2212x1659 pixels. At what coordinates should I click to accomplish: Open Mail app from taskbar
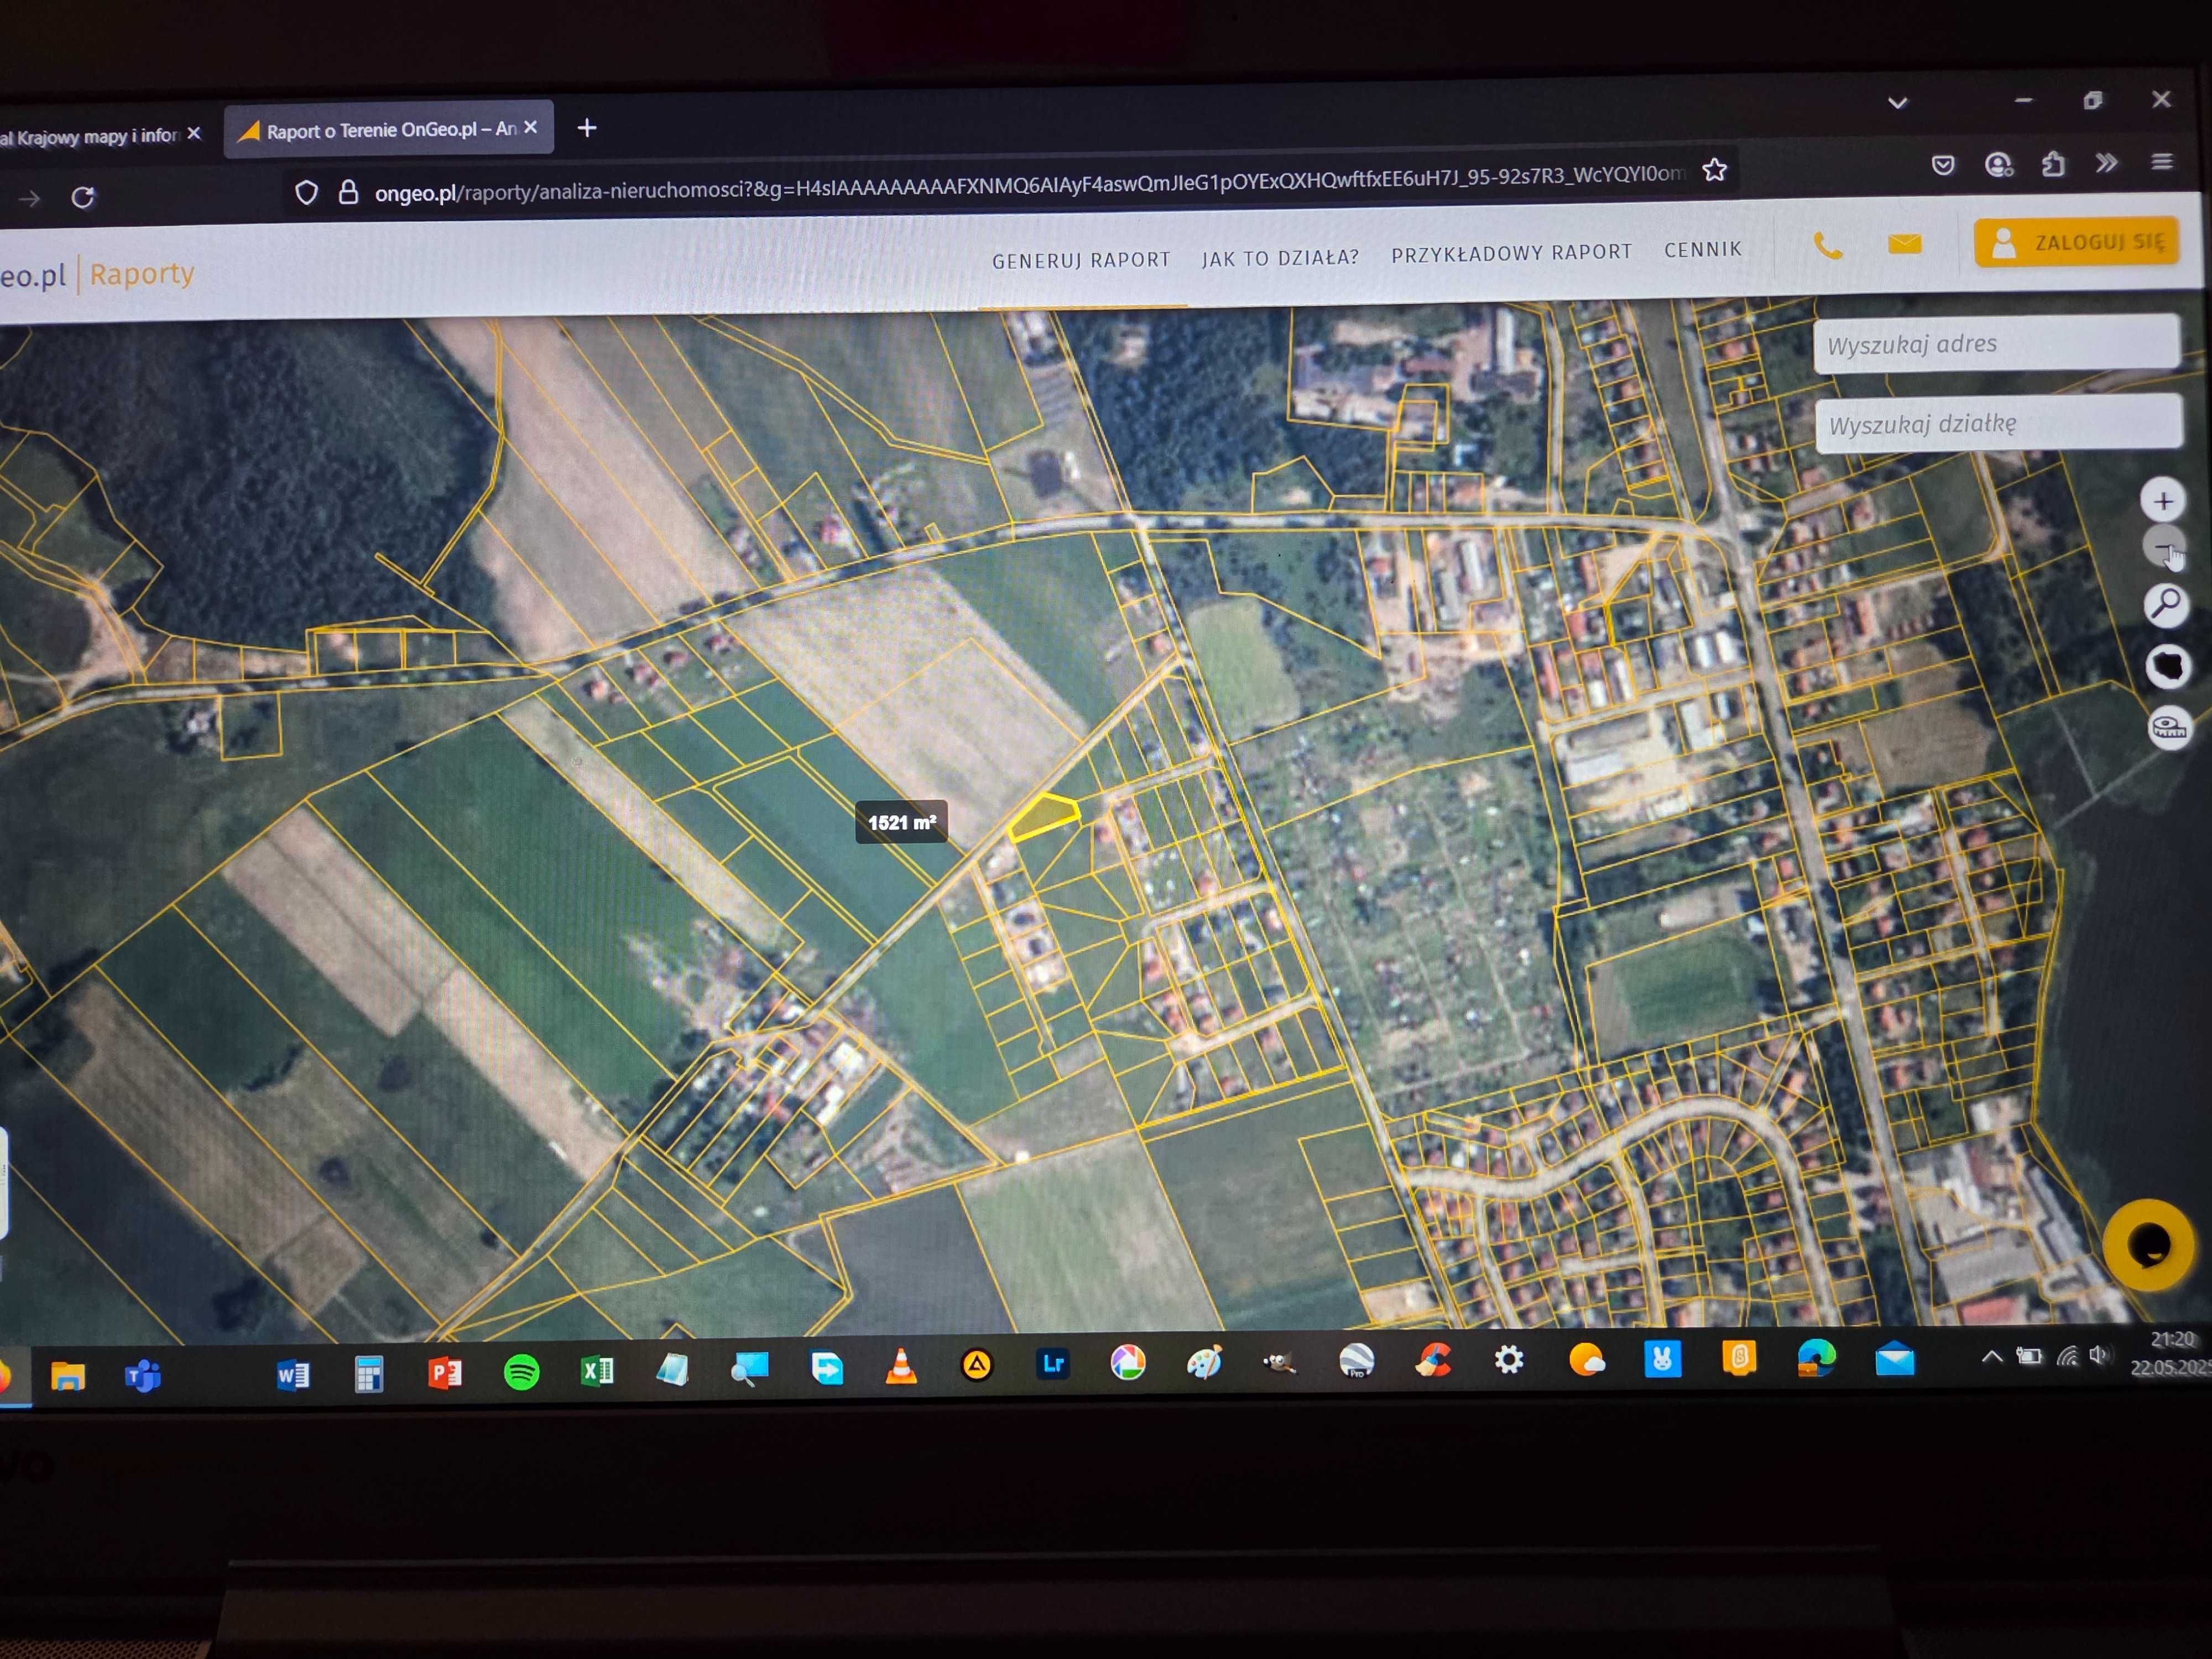pyautogui.click(x=1894, y=1360)
